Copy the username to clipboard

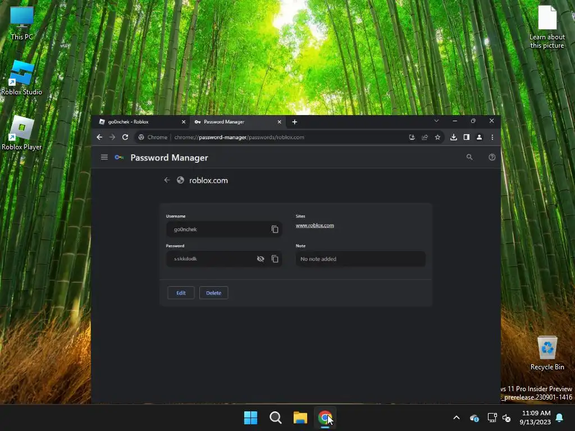point(275,229)
